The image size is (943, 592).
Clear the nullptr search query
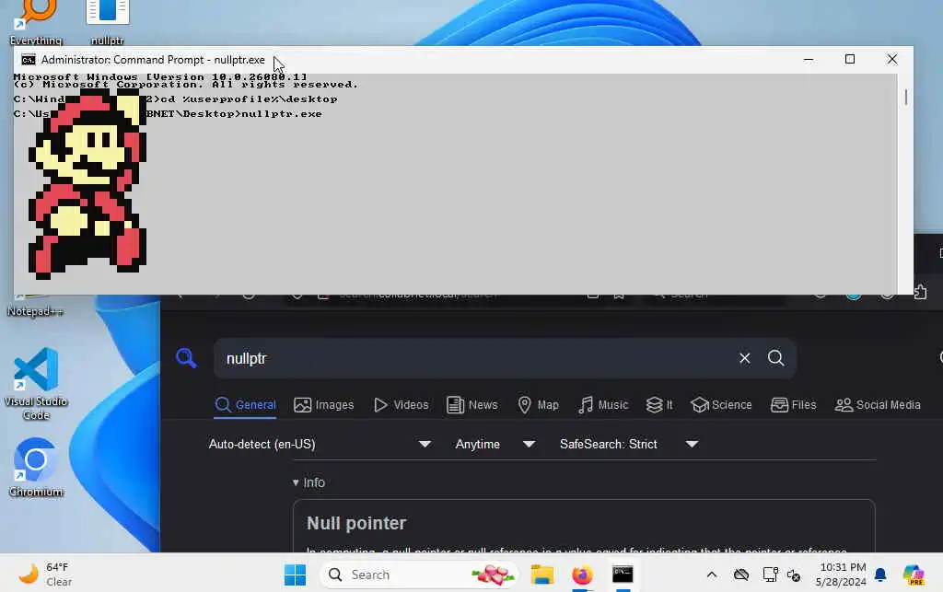point(744,358)
